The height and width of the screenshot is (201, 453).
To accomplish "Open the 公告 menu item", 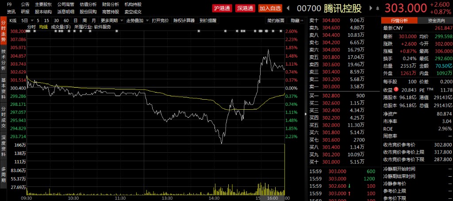I will 25,4.
